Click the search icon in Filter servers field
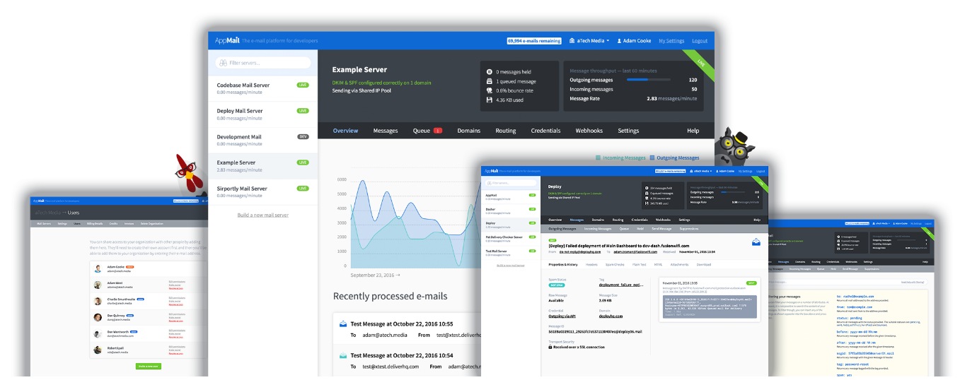Image resolution: width=965 pixels, height=380 pixels. point(225,63)
